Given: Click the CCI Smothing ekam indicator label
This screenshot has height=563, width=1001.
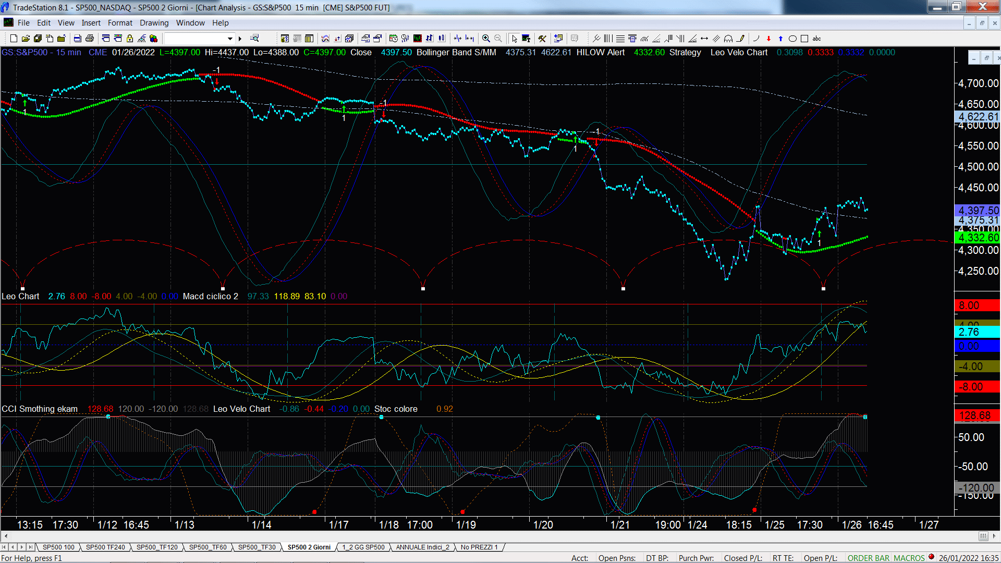Looking at the screenshot, I should pos(40,409).
